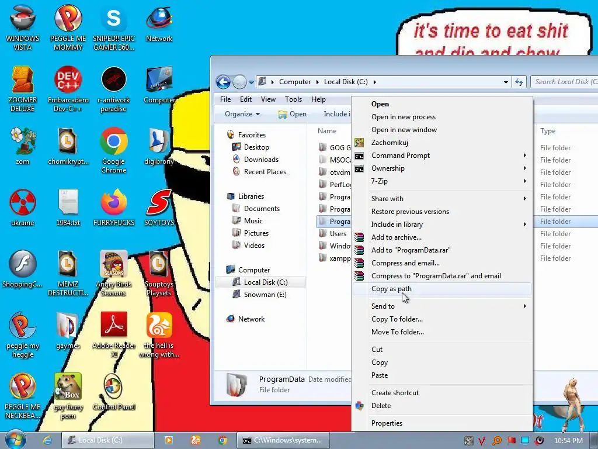Select the zom plant icon

(x=23, y=146)
